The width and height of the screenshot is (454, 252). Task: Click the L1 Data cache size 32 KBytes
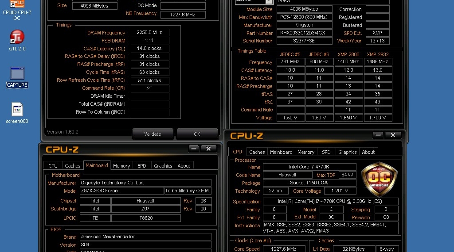pos(353,249)
